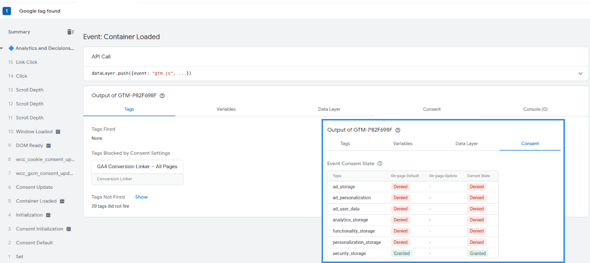Open the Data Layer tab in the main output panel
Screen dimensions: 590x263
(x=329, y=109)
